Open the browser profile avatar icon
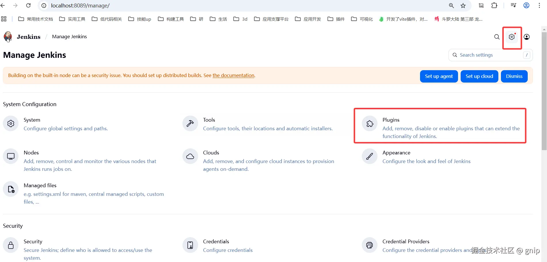 click(527, 5)
